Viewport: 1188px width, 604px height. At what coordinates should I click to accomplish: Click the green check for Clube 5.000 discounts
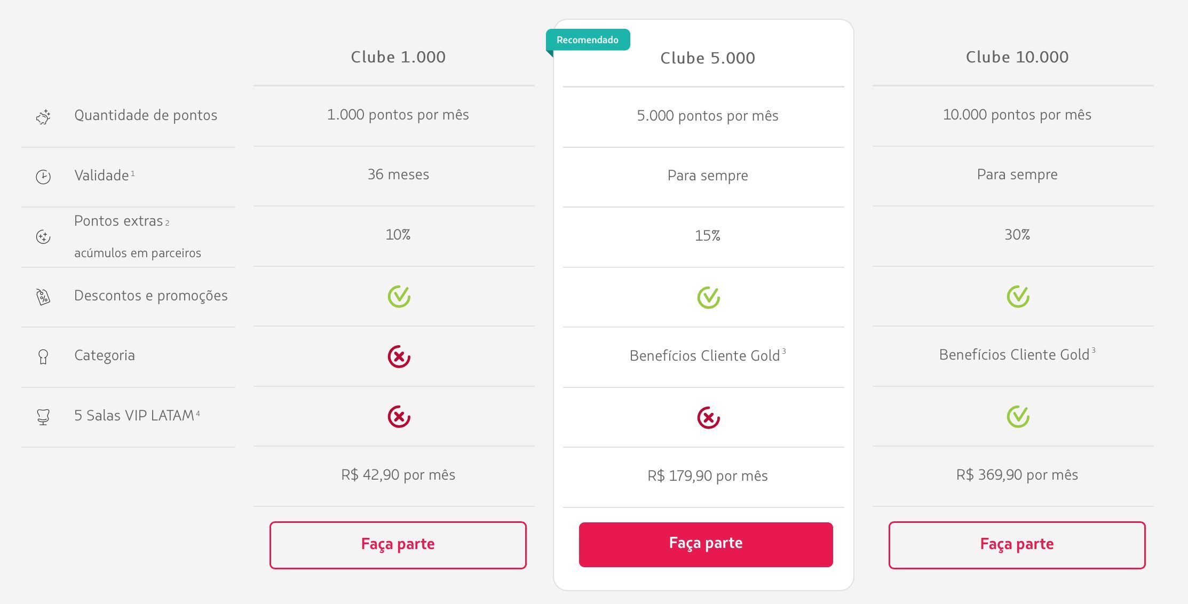(709, 297)
